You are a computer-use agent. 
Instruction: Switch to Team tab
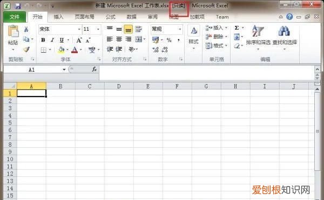[222, 17]
